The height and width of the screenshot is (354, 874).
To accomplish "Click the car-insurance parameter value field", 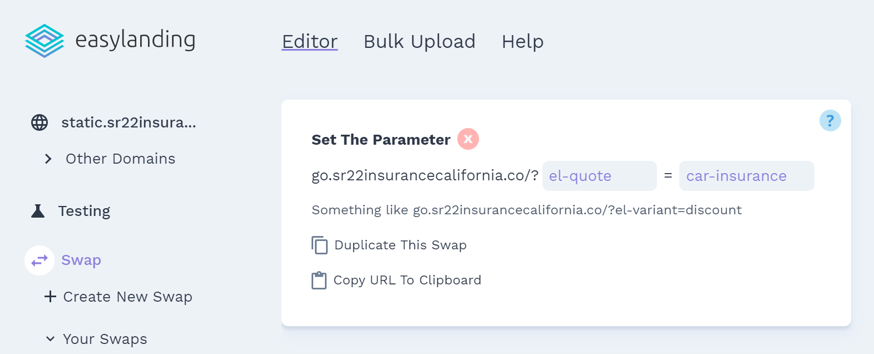I will (x=747, y=176).
